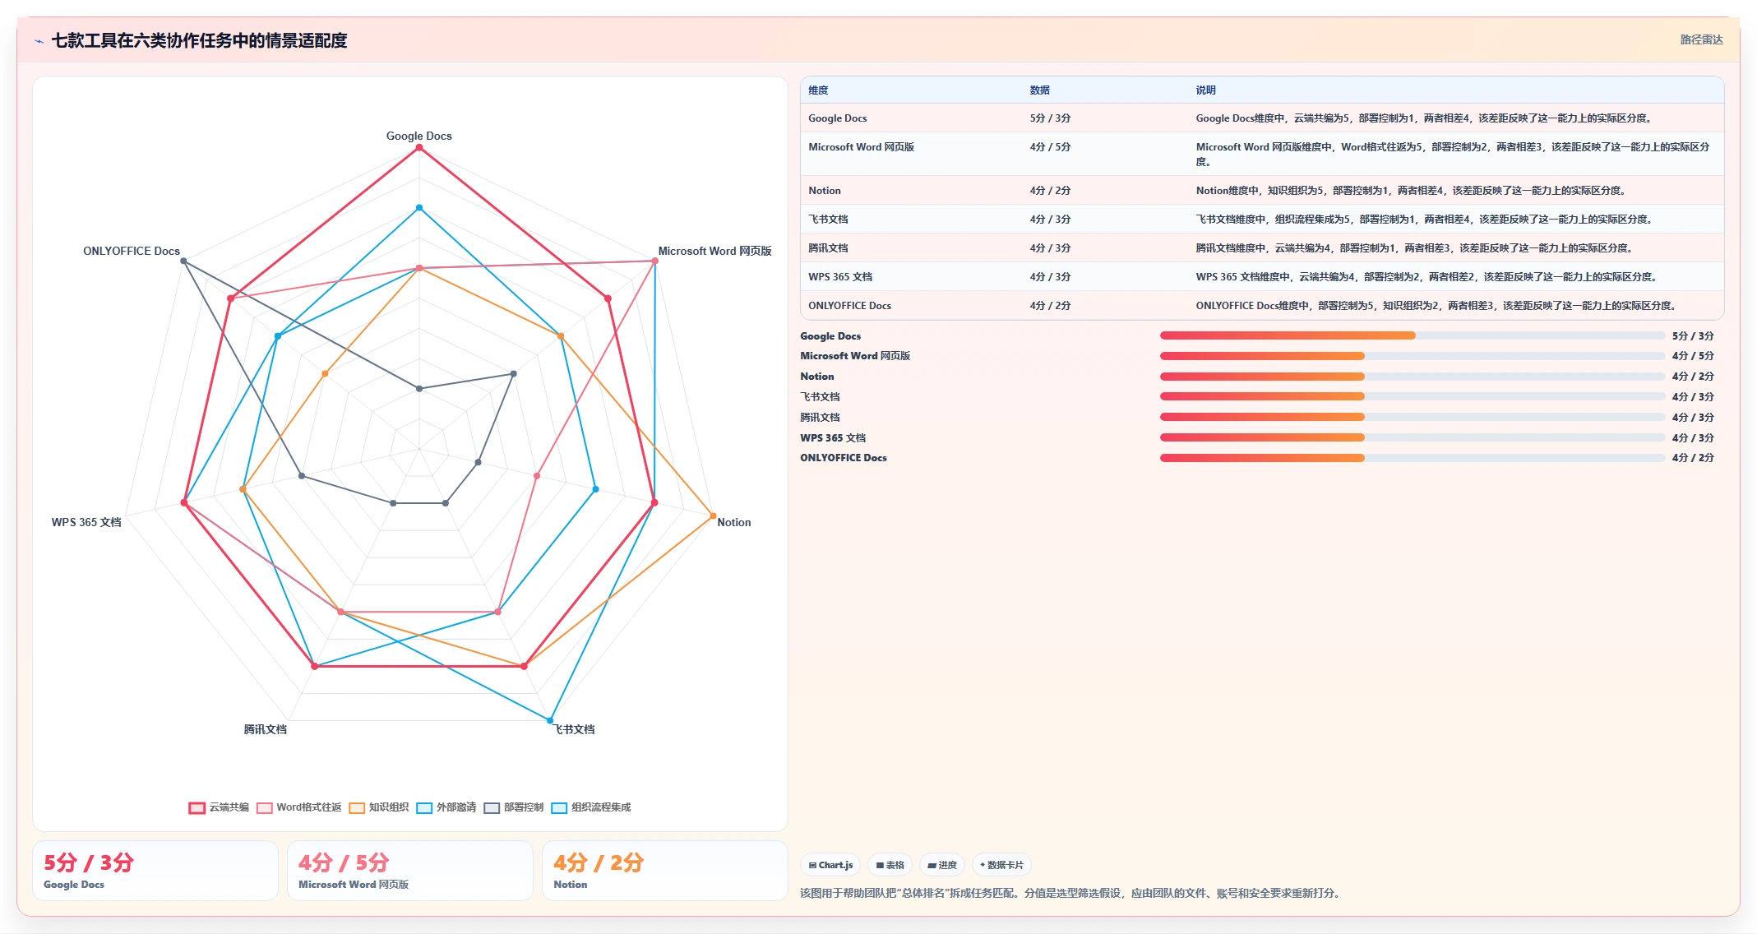The height and width of the screenshot is (934, 1757).
Task: Click the WPS 365 文档 progress bar
Action: 1413,437
